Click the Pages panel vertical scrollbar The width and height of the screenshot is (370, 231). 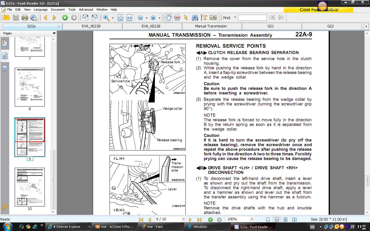[53, 179]
